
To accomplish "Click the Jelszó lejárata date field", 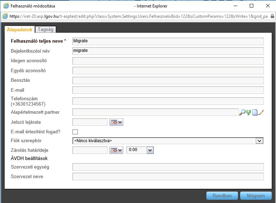I will (x=90, y=122).
